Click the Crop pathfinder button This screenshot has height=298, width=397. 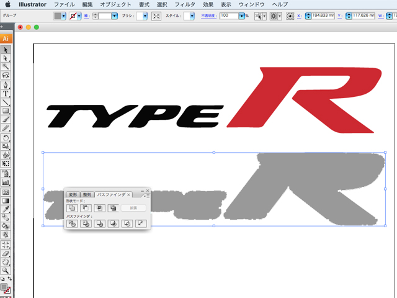[x=113, y=223]
